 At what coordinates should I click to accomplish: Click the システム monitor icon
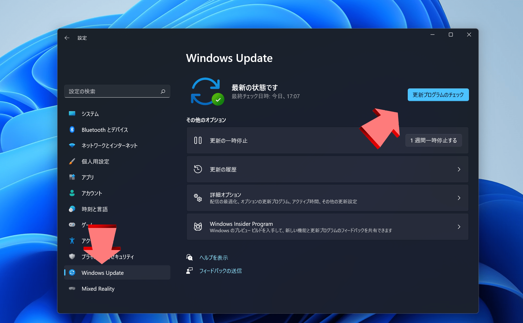tap(72, 114)
